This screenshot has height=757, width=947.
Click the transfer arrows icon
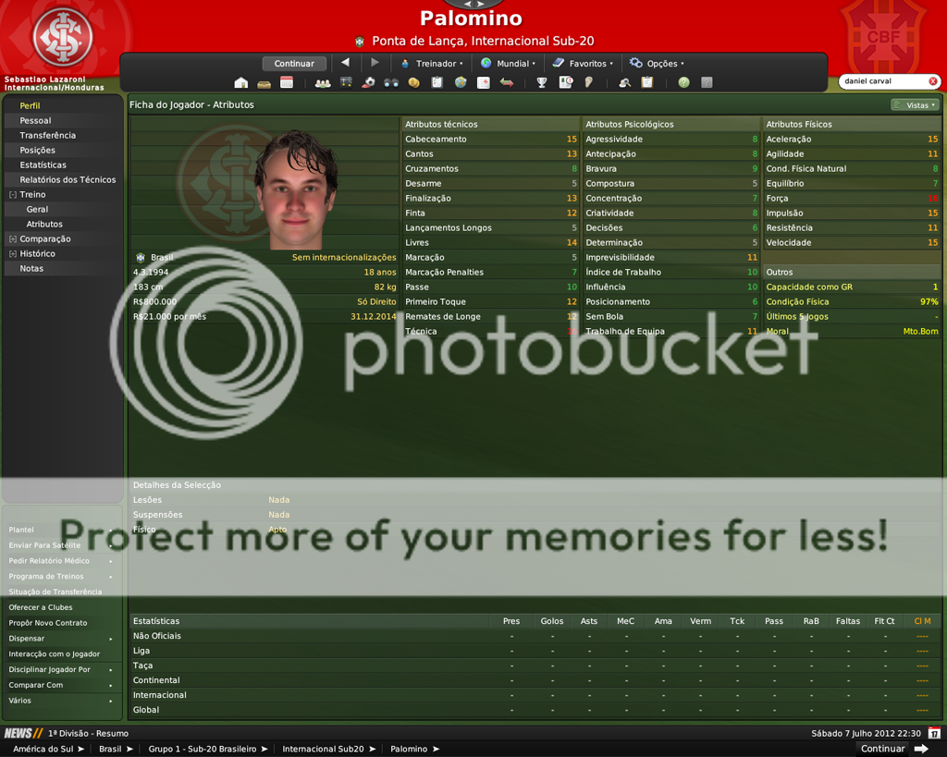[507, 83]
